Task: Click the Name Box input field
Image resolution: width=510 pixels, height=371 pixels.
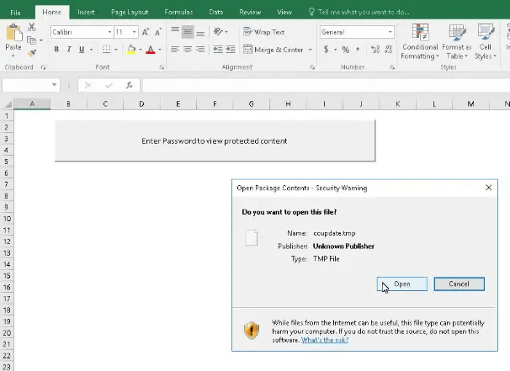Action: click(x=26, y=85)
